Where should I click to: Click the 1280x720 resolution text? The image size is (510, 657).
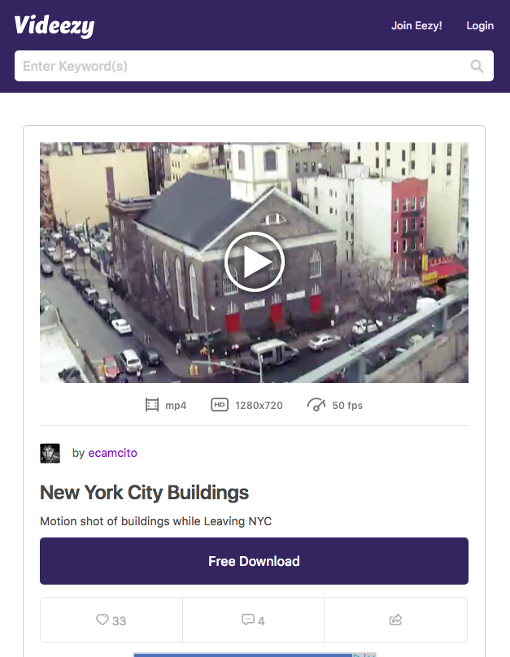(x=259, y=405)
